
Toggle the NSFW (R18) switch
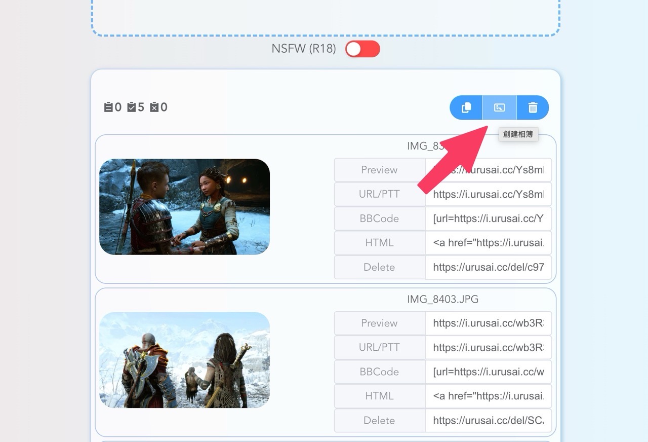click(x=362, y=49)
